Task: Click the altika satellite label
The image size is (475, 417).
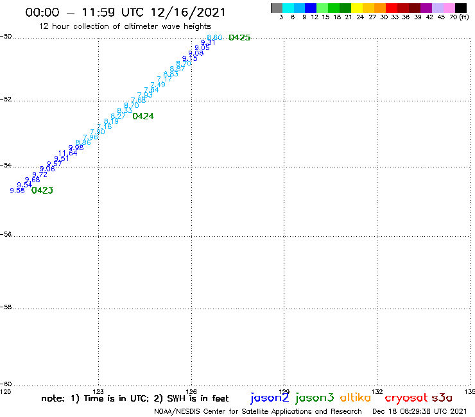Action: pyautogui.click(x=356, y=398)
